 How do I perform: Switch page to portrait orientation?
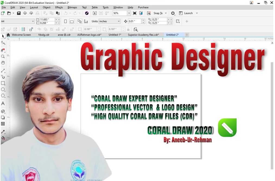click(65, 21)
